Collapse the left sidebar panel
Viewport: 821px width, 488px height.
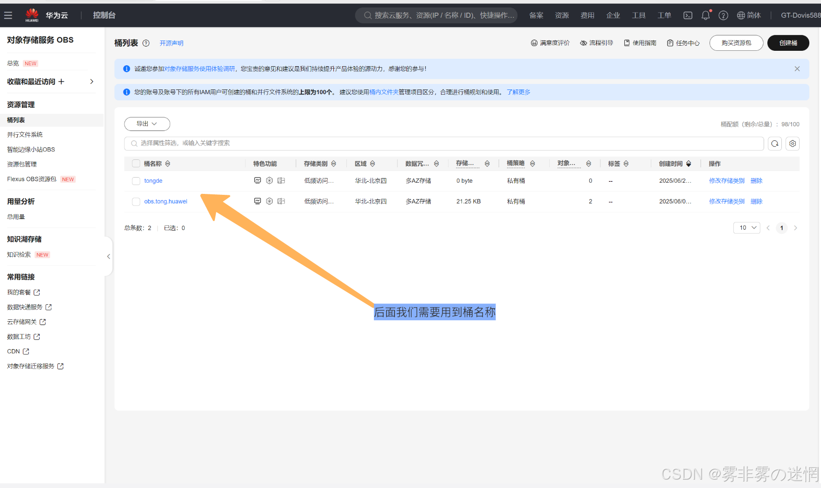108,256
